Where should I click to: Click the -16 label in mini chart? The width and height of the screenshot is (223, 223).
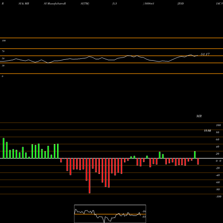click(144, 211)
